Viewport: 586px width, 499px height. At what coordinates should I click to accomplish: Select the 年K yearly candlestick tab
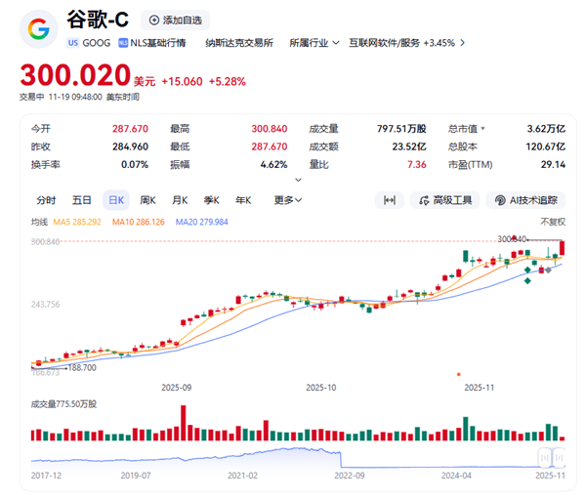click(x=242, y=200)
